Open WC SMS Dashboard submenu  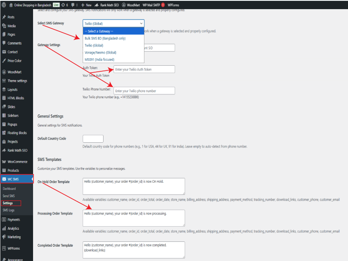click(9, 189)
